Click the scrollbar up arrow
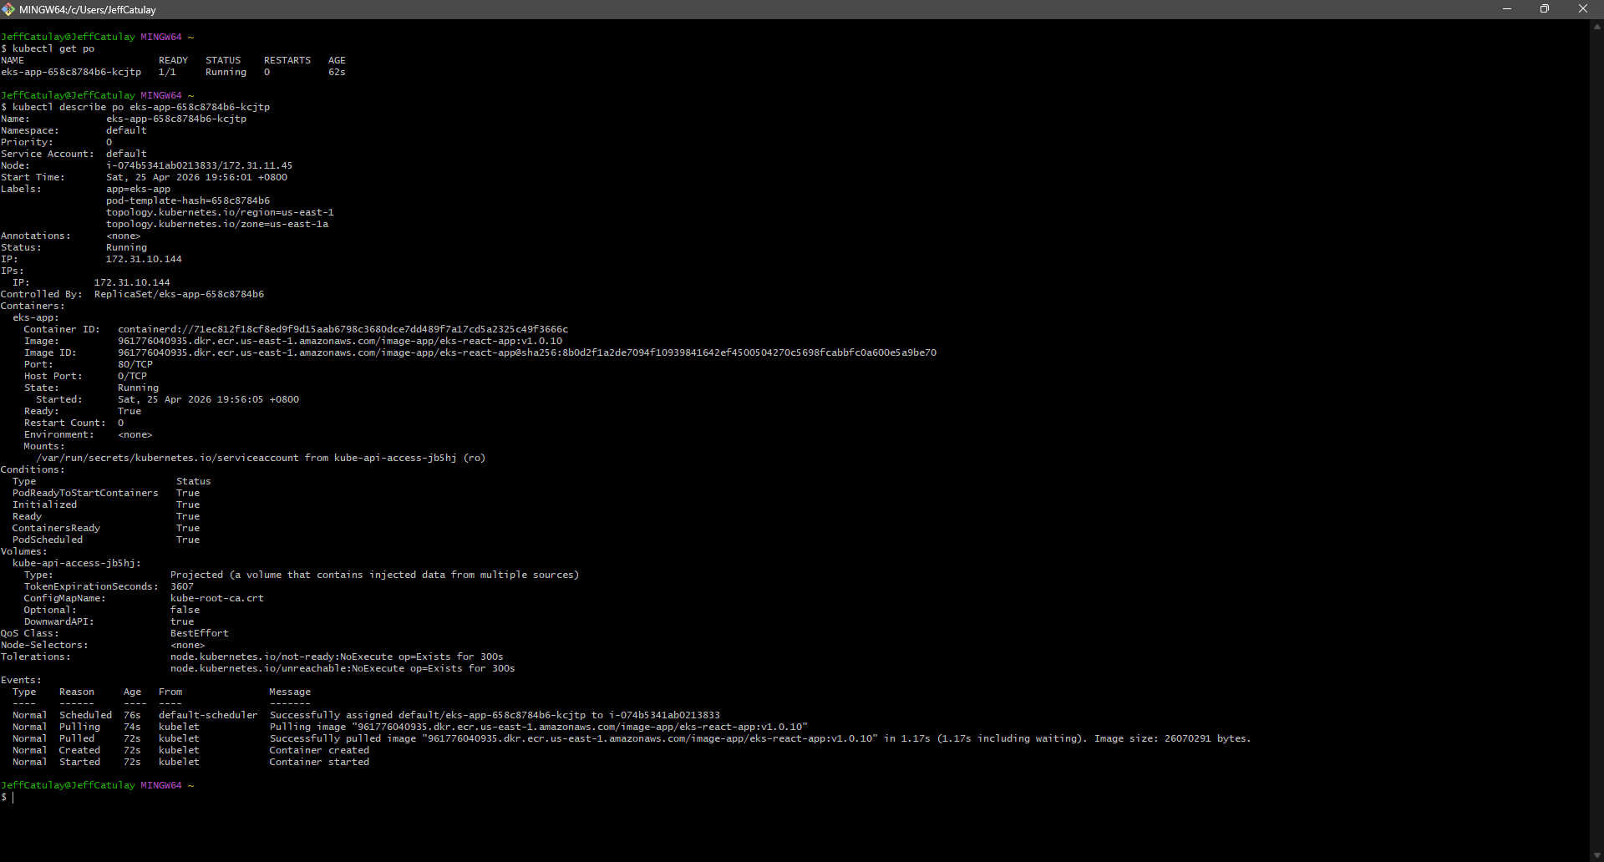The image size is (1604, 862). point(1596,27)
